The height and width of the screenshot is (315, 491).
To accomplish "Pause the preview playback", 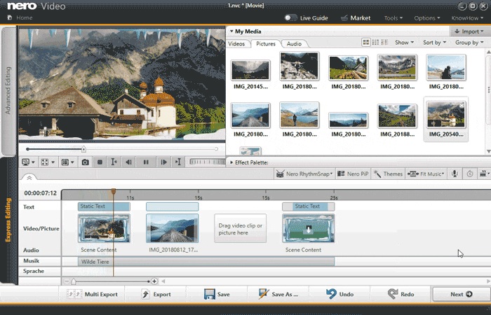I will [x=146, y=162].
